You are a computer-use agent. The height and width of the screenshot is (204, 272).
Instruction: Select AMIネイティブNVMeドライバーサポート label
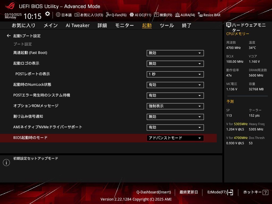pyautogui.click(x=48, y=127)
